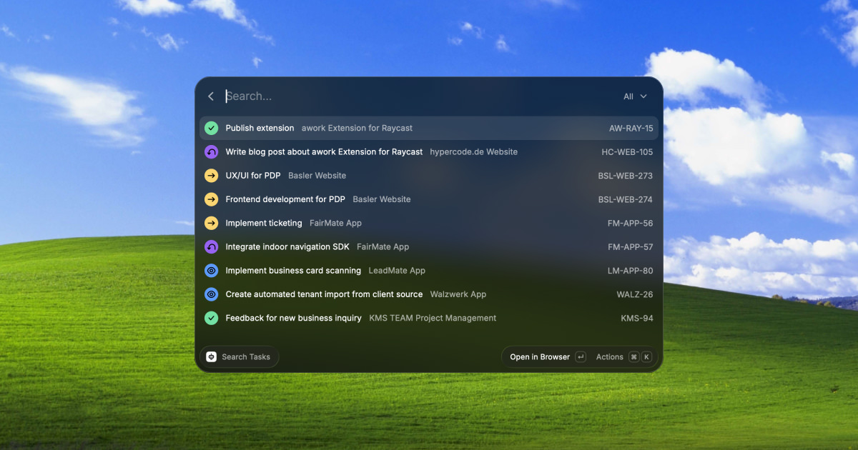
Task: Select the UX/UI for PDP task
Action: (x=428, y=176)
